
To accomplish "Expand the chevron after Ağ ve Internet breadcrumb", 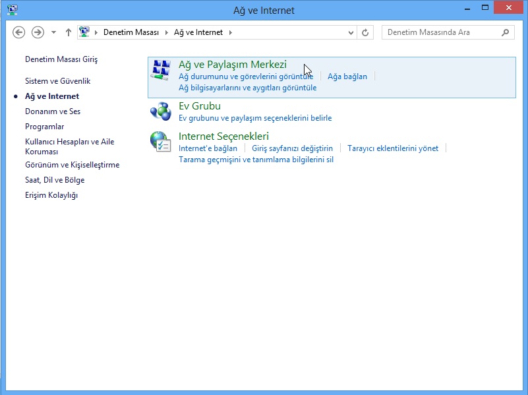I will pos(231,32).
